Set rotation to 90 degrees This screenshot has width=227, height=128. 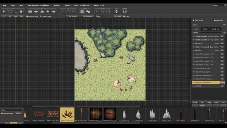click(x=10, y=16)
